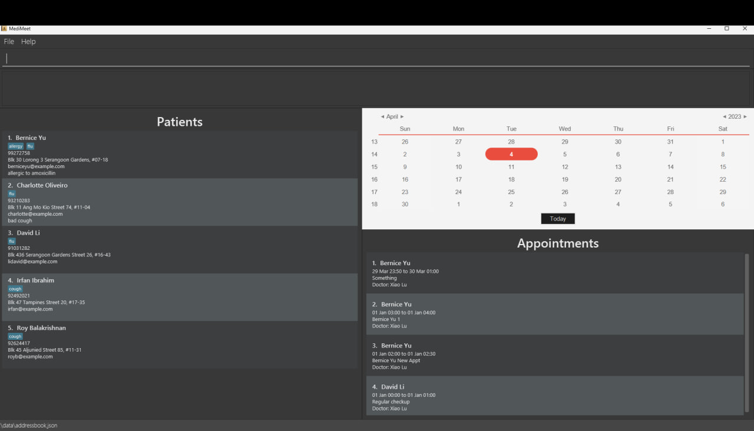Select David Li's Regular checkup appointment
The width and height of the screenshot is (754, 431).
555,396
